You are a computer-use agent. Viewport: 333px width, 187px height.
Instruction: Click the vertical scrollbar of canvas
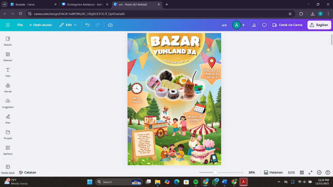coord(332,39)
